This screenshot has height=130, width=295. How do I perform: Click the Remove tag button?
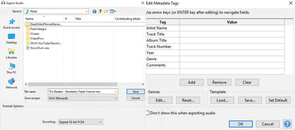click(219, 82)
